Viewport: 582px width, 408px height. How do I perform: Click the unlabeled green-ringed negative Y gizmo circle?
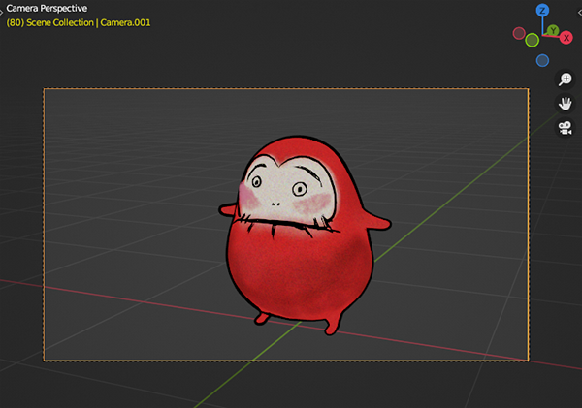tap(532, 40)
